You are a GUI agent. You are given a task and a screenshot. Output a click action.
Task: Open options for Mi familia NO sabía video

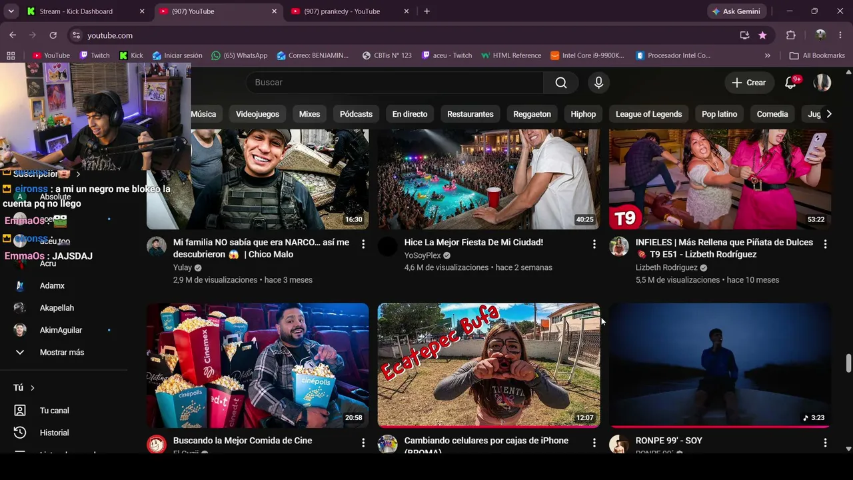click(x=363, y=245)
